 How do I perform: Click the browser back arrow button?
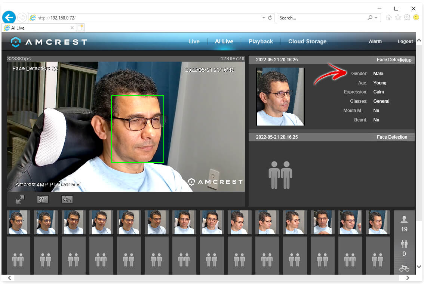9,17
